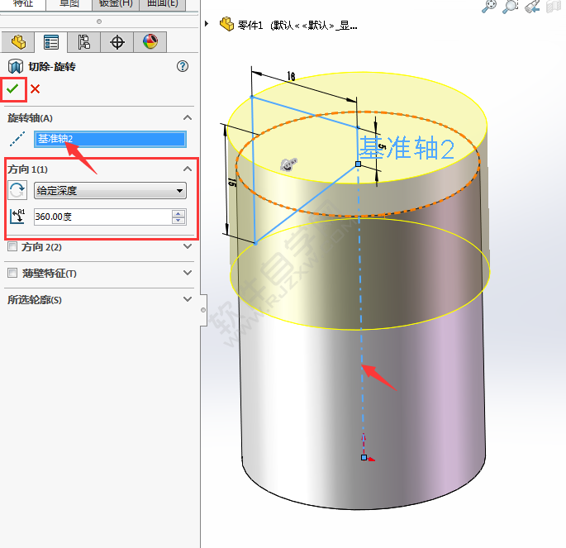
Task: Switch to the 曲面(E) ribbon tab
Action: (163, 4)
